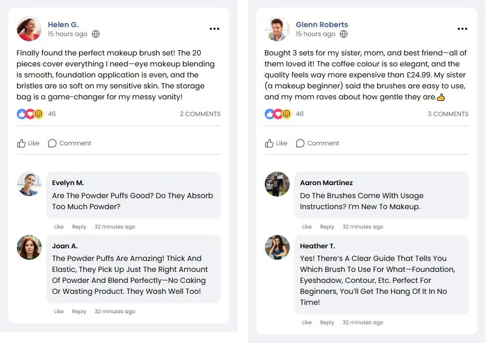Open the three-dot menu on Helen G.'s post

point(214,29)
